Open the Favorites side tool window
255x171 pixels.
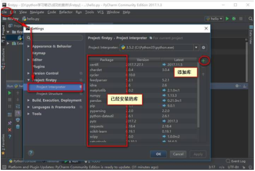(3, 144)
